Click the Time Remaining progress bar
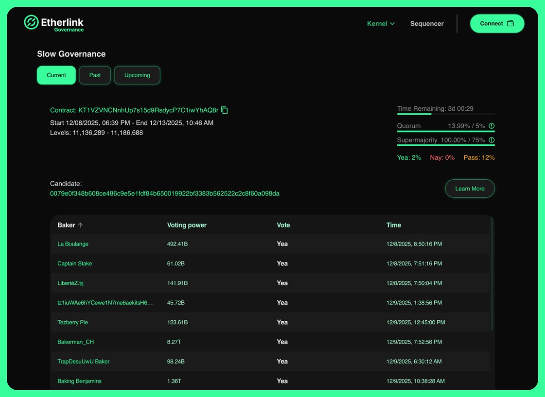 [x=446, y=114]
